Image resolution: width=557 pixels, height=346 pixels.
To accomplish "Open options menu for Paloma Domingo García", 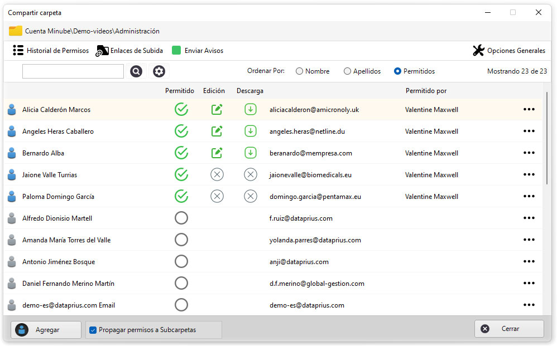I will 529,196.
